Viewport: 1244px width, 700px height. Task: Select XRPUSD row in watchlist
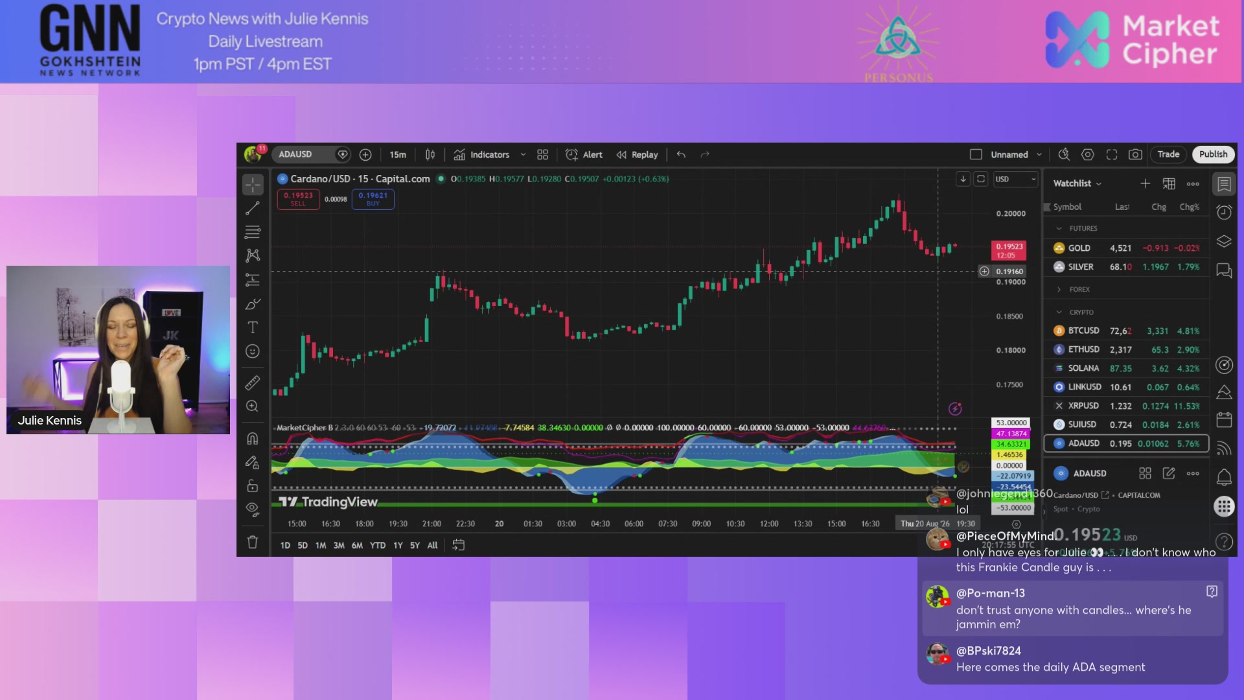1126,406
